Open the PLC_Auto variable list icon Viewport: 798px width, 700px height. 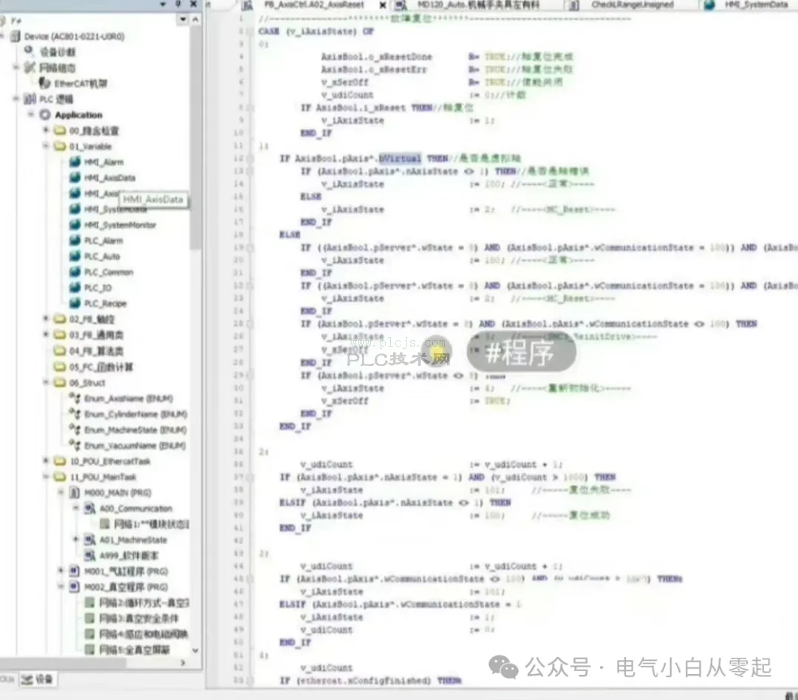click(75, 256)
